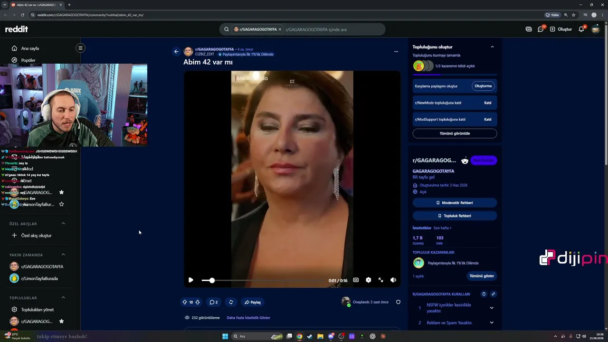Viewport: 608px width, 342px height.
Task: Edit community rules with pencil icon
Action: pos(493,294)
